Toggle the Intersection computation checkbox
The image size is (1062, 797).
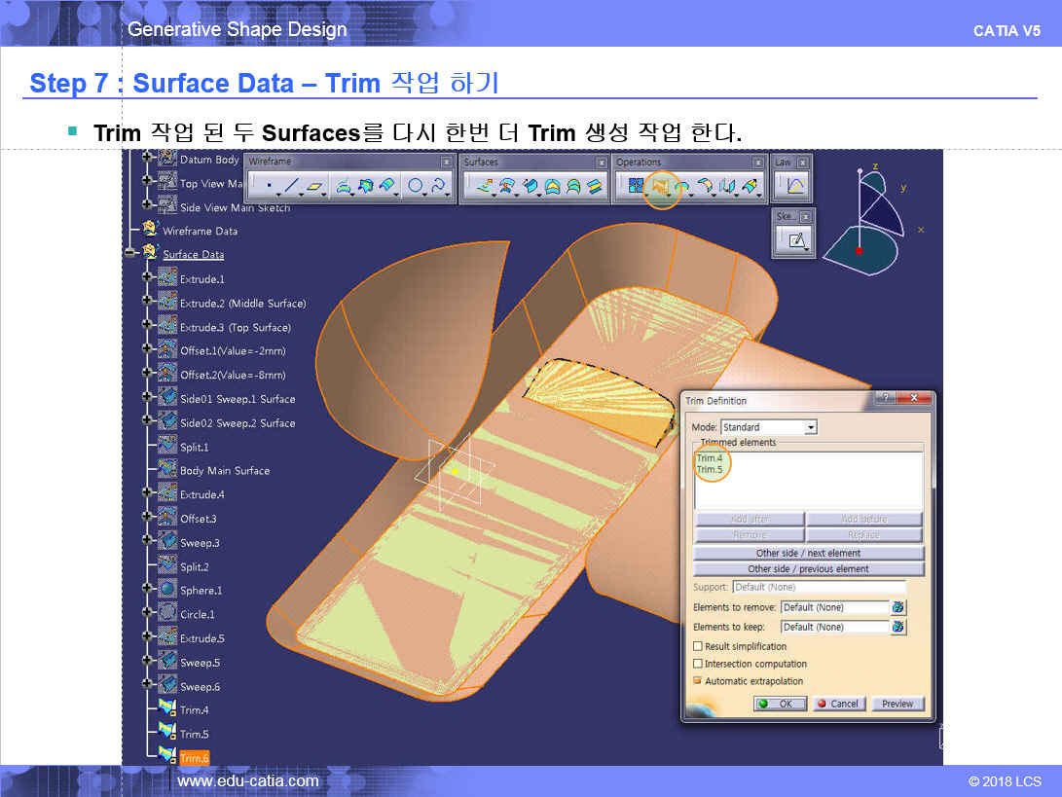pyautogui.click(x=697, y=664)
